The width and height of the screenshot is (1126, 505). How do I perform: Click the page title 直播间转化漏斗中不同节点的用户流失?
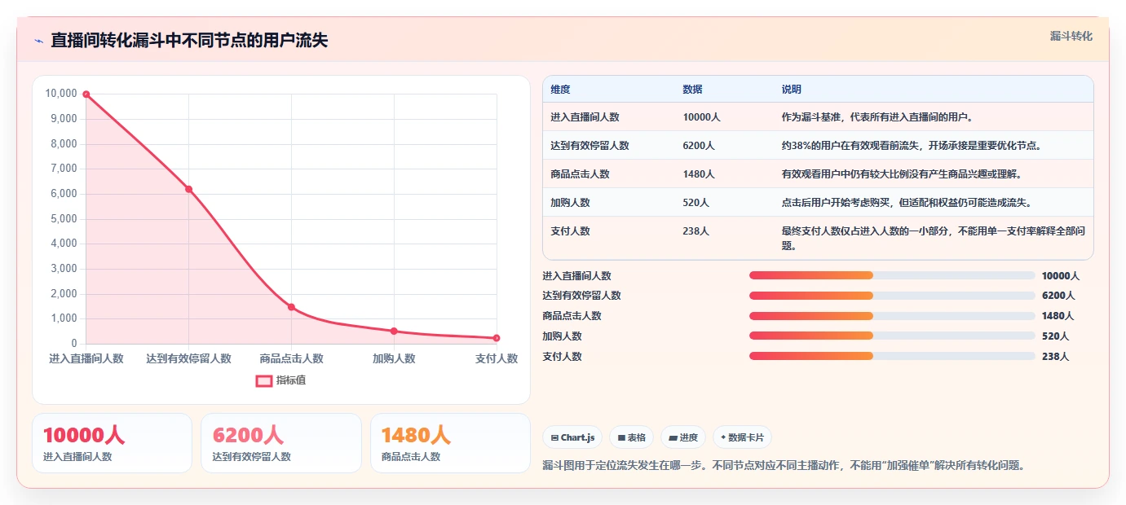point(189,40)
